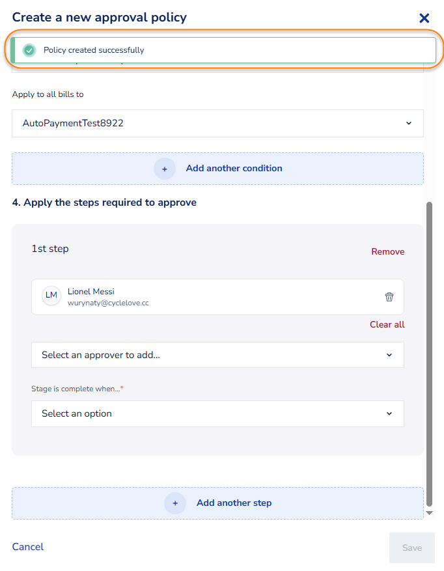Click Add another step button

(217, 503)
